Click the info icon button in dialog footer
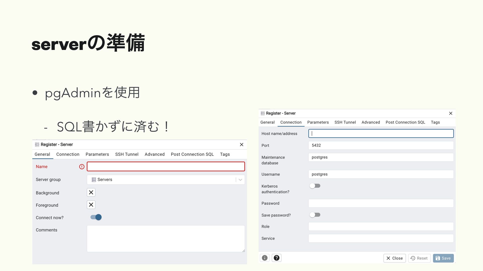Image resolution: width=483 pixels, height=271 pixels. (265, 258)
